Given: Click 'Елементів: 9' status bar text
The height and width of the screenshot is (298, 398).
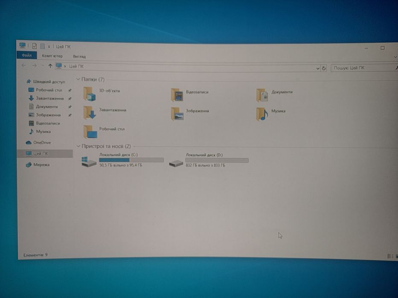Looking at the screenshot, I should tap(35, 255).
